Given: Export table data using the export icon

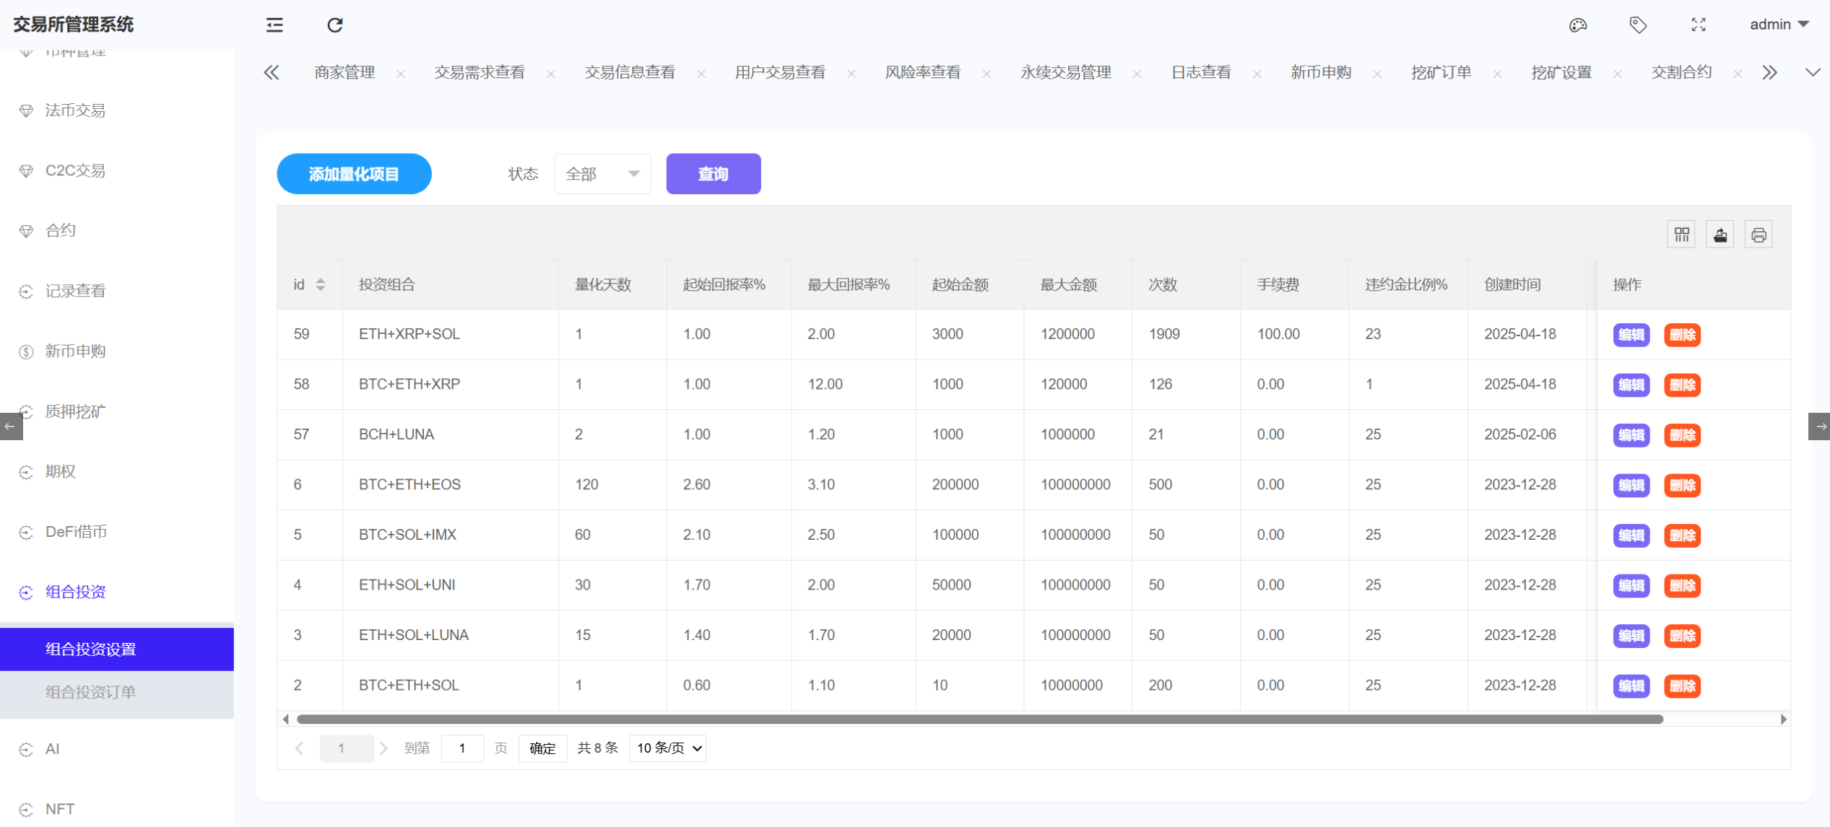Looking at the screenshot, I should click(x=1720, y=234).
